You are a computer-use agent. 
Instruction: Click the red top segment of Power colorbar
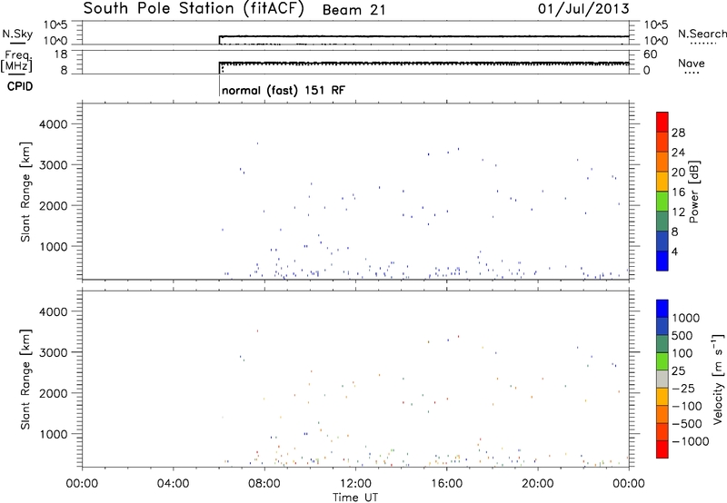coord(662,123)
